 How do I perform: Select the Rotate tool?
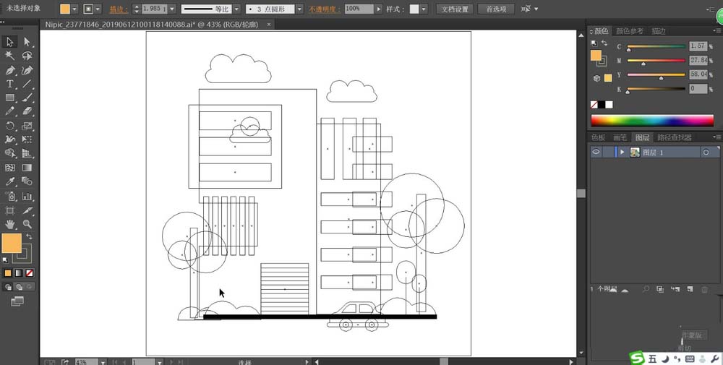point(9,126)
